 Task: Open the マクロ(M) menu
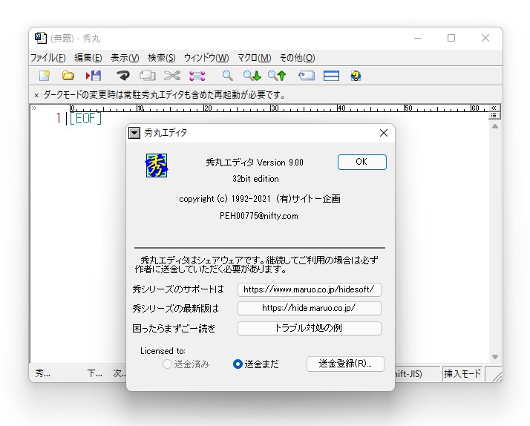(254, 58)
